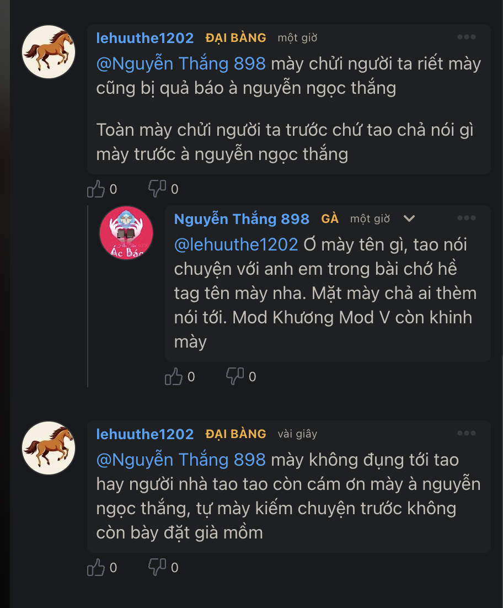The image size is (503, 608).
Task: Dislike the first lehuuthe1202 comment
Action: 157,189
